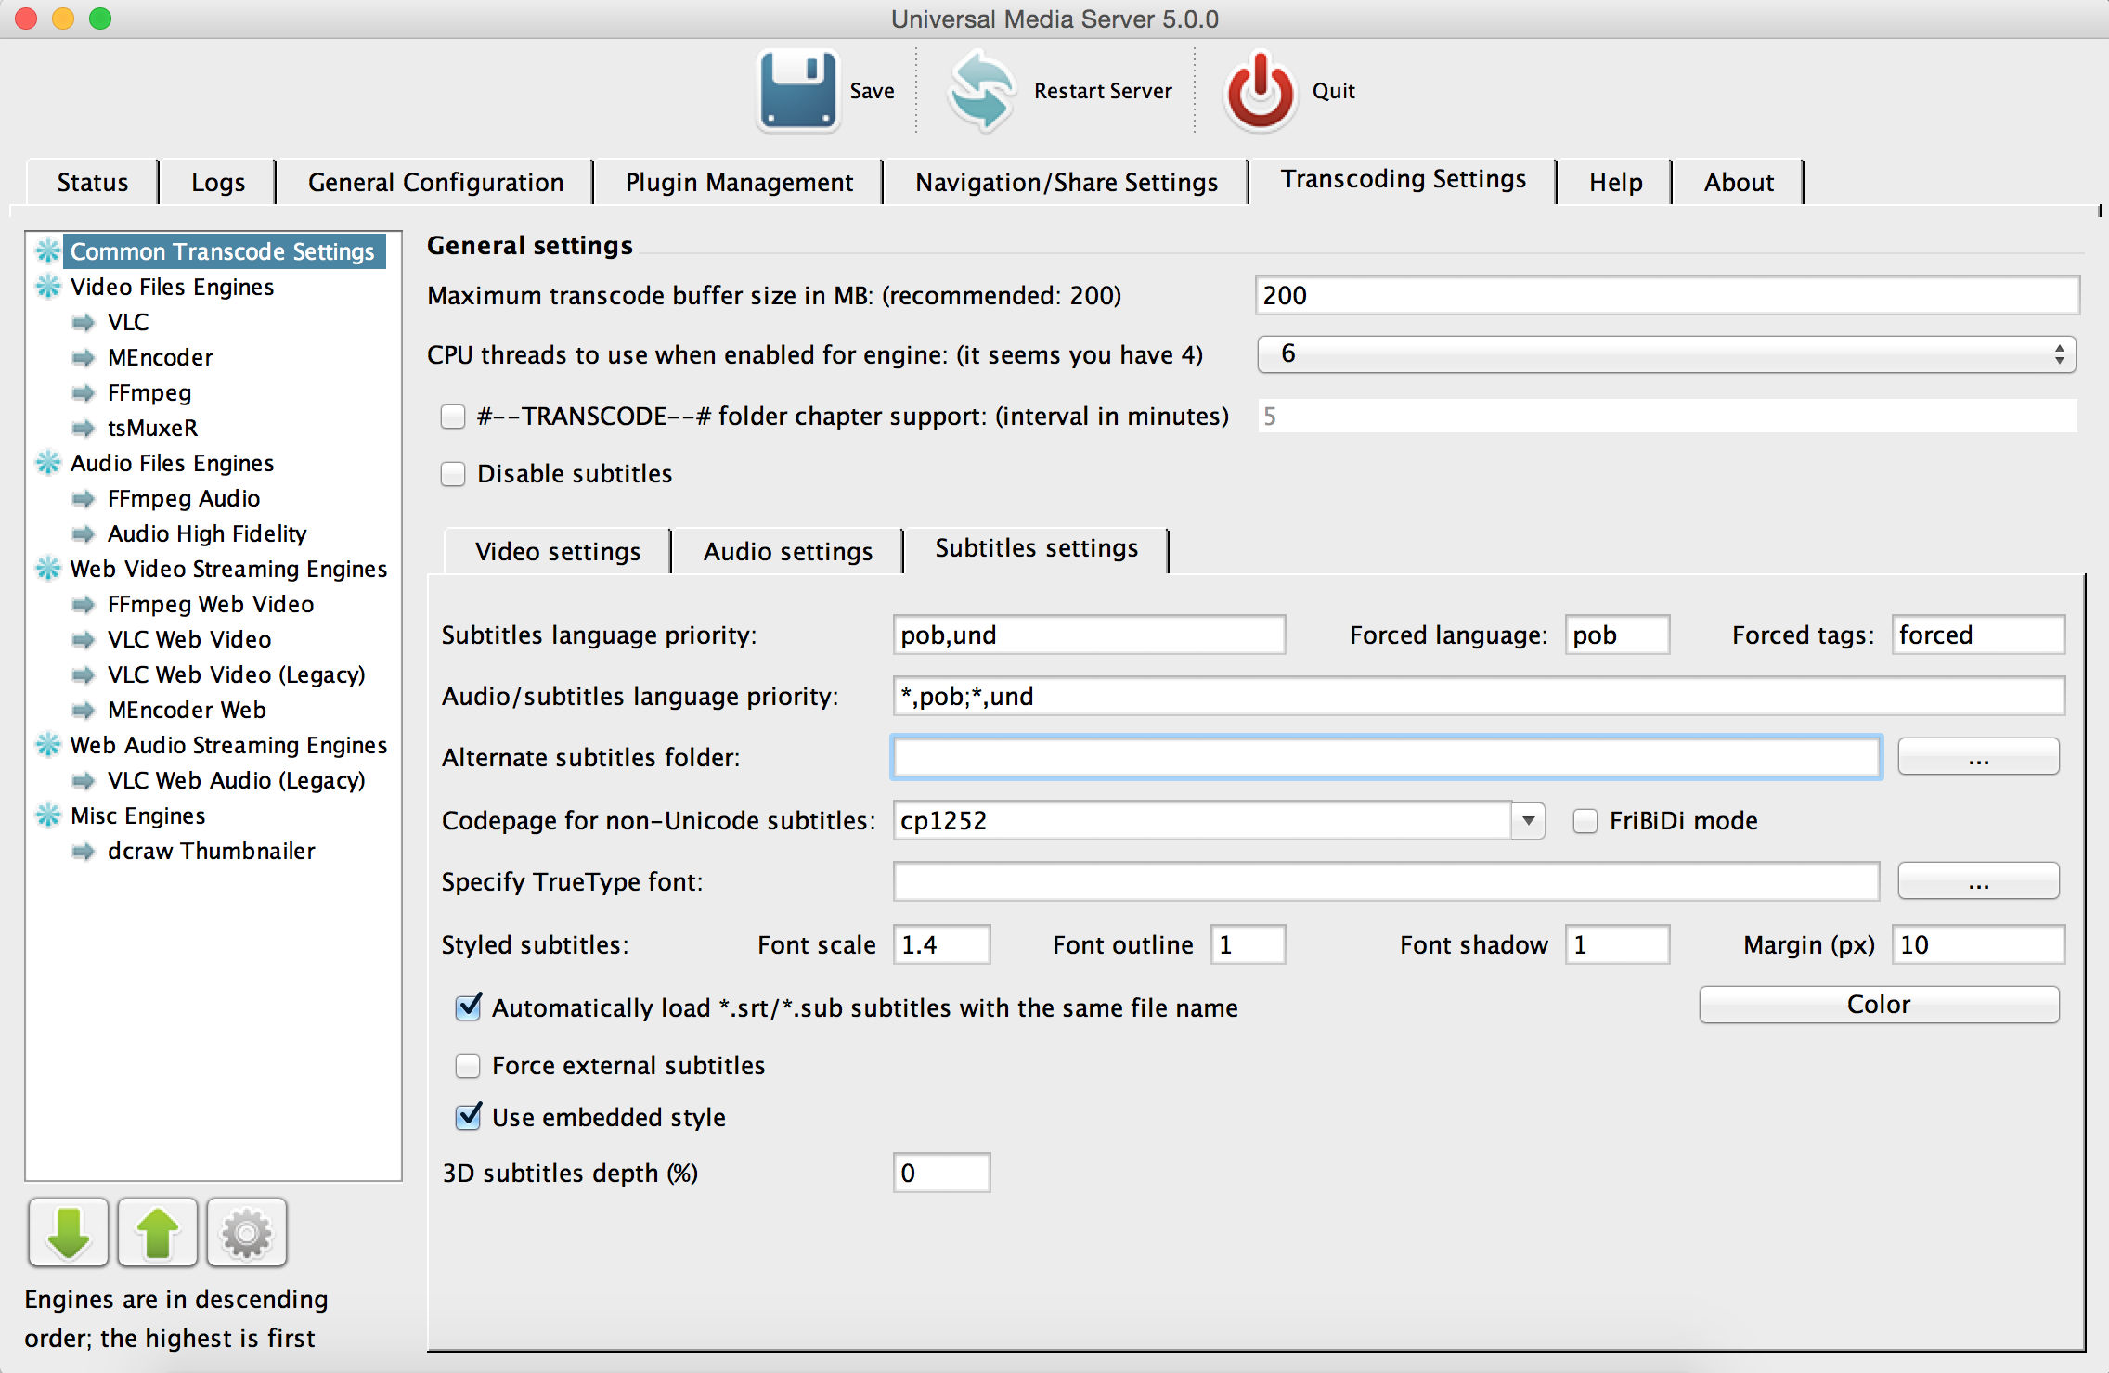The image size is (2109, 1373).
Task: Select Audio High Fidelity engine
Action: (207, 533)
